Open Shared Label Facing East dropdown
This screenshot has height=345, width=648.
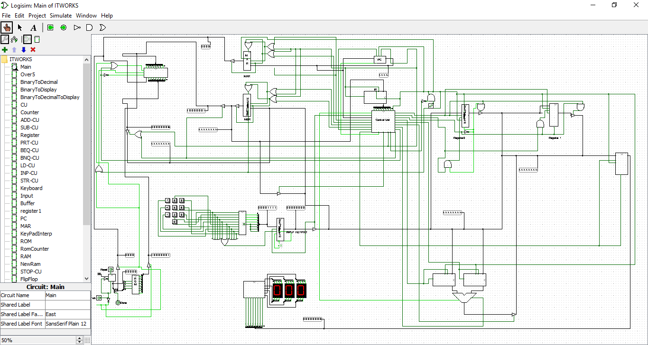point(67,314)
